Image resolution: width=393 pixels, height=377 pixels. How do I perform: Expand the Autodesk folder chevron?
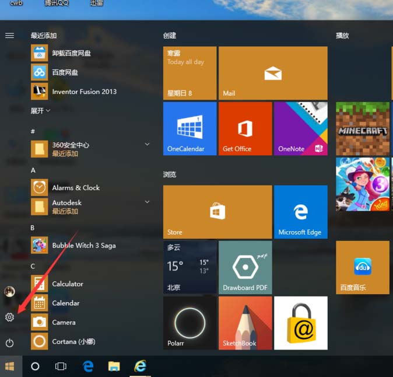coord(147,202)
